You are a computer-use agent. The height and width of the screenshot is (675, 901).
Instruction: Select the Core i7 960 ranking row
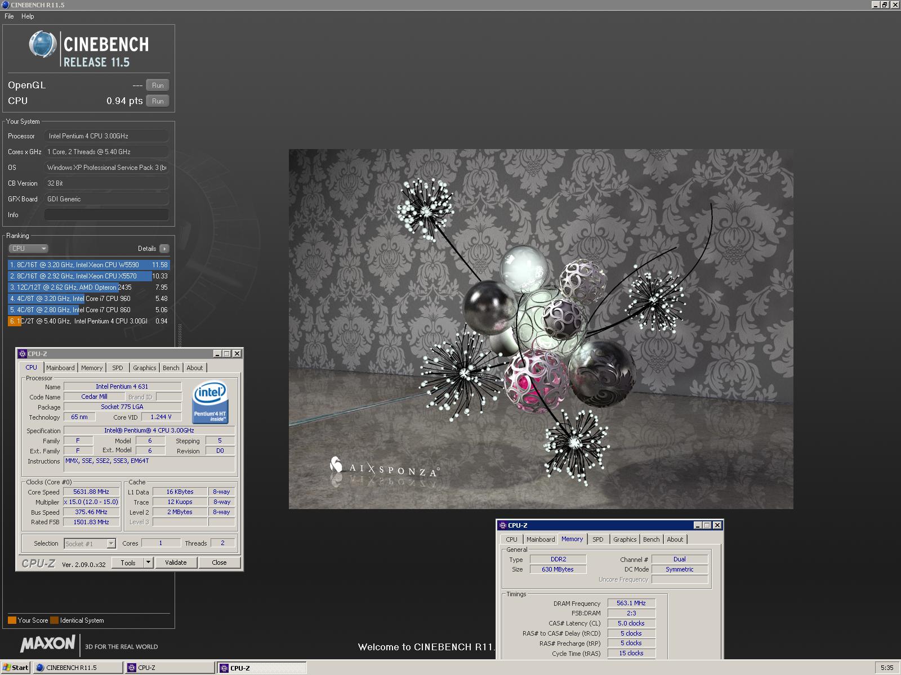[88, 299]
